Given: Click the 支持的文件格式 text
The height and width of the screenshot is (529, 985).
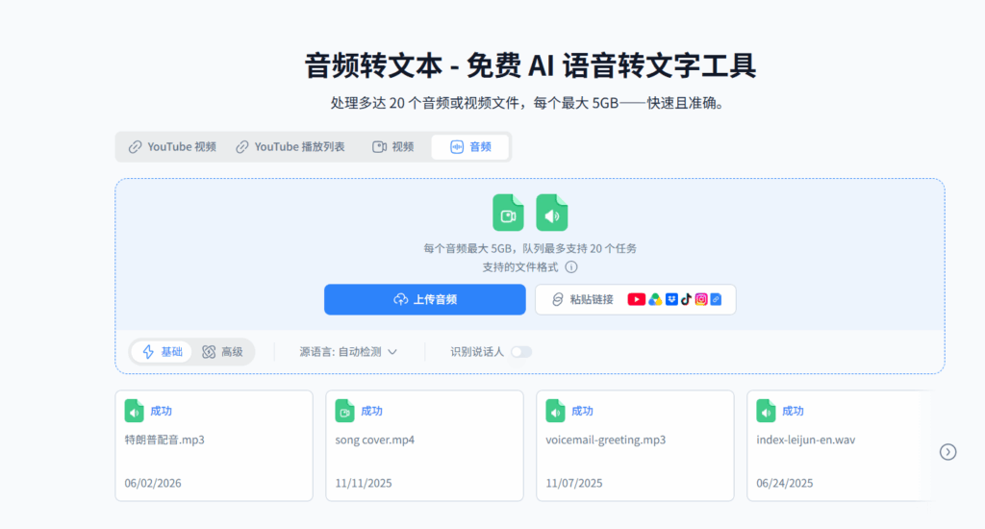Looking at the screenshot, I should point(520,267).
